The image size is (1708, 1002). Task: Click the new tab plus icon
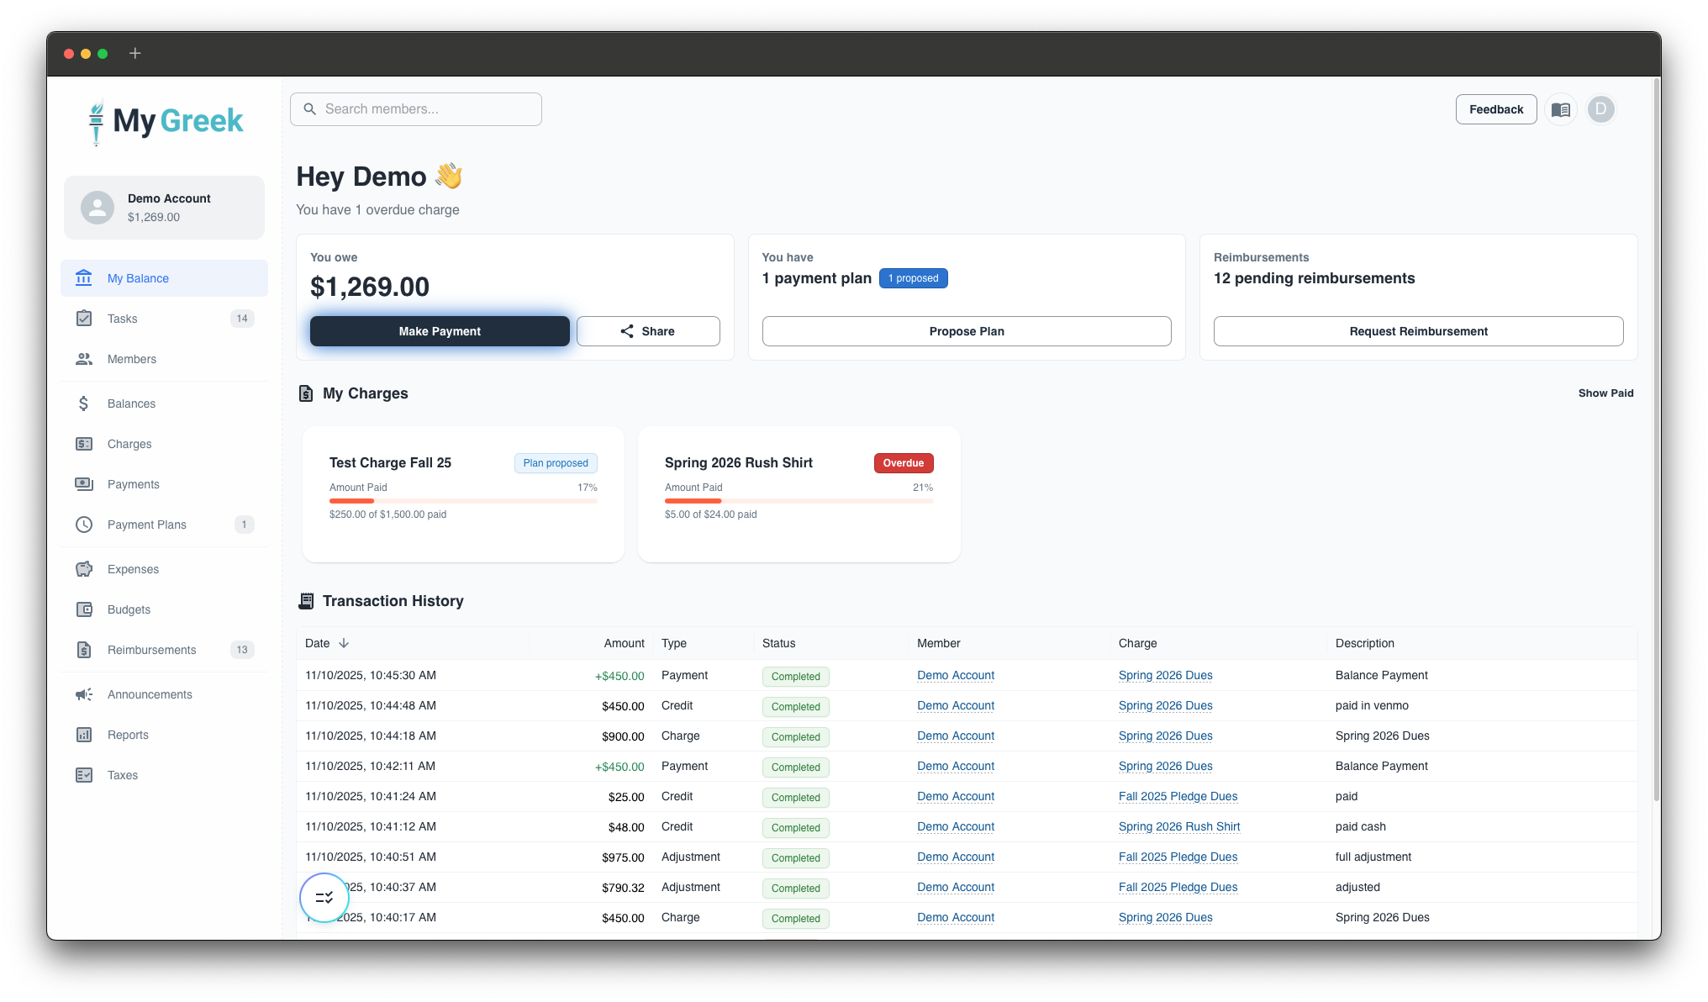click(134, 54)
